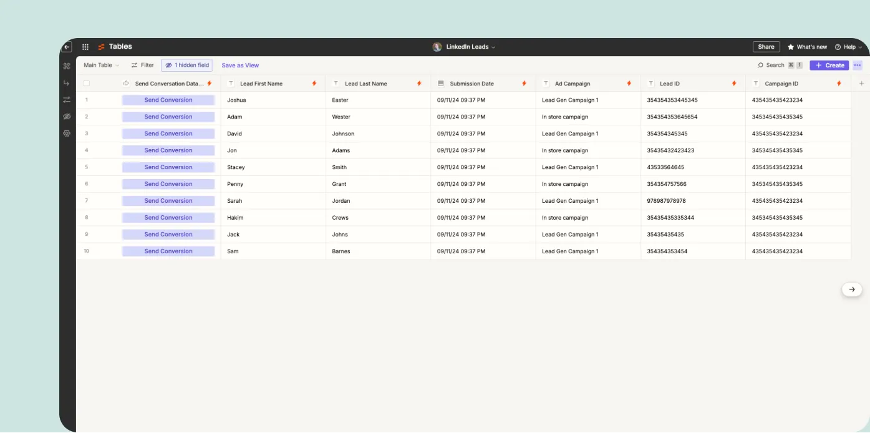Click the sliders icon in the left sidebar
Viewport: 870px width, 433px height.
pyautogui.click(x=67, y=100)
